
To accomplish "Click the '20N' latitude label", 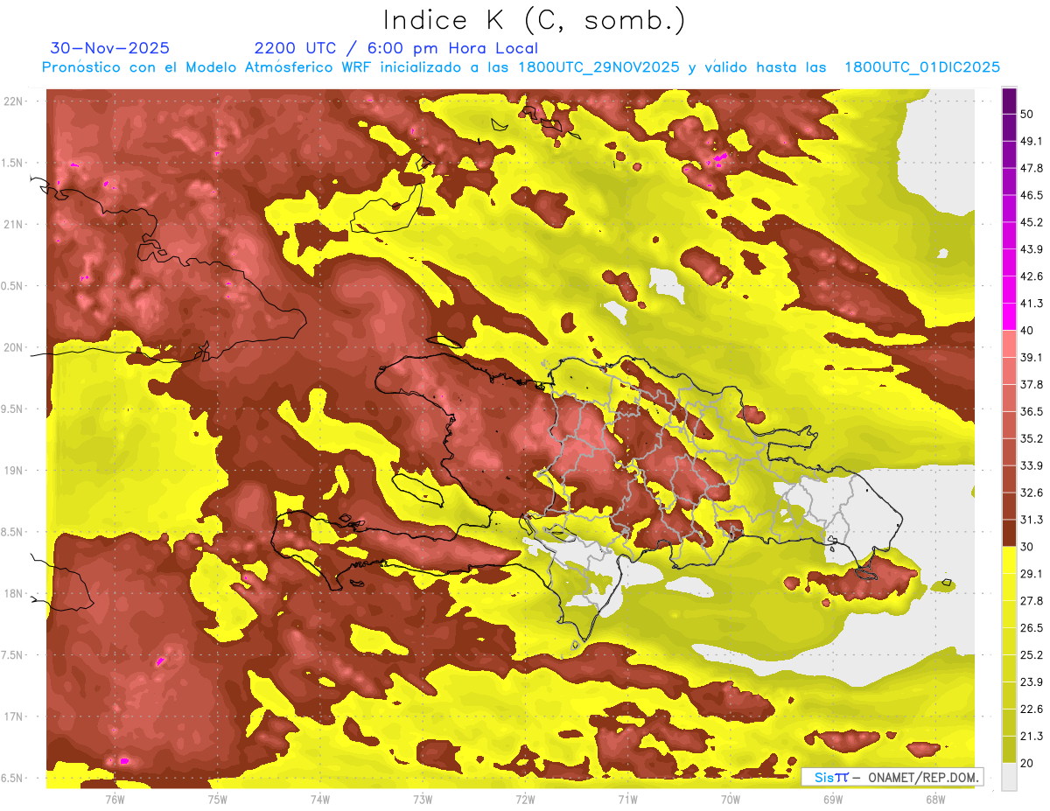I will click(x=14, y=347).
